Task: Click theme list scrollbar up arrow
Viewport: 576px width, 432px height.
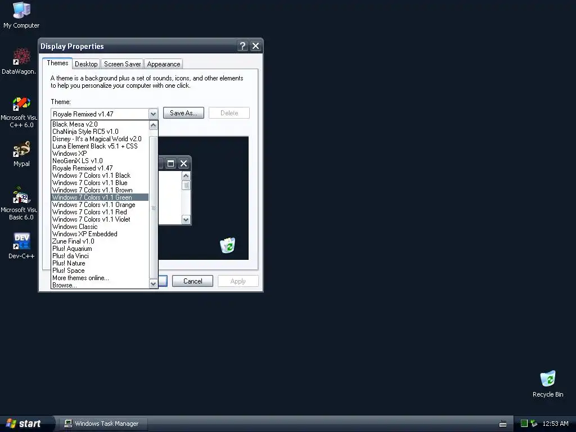Action: click(153, 125)
